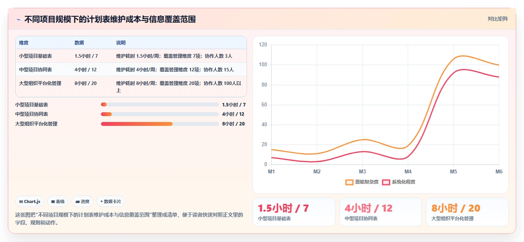The height and width of the screenshot is (242, 524).
Task: Click the 说明 column header
Action: [x=121, y=43]
